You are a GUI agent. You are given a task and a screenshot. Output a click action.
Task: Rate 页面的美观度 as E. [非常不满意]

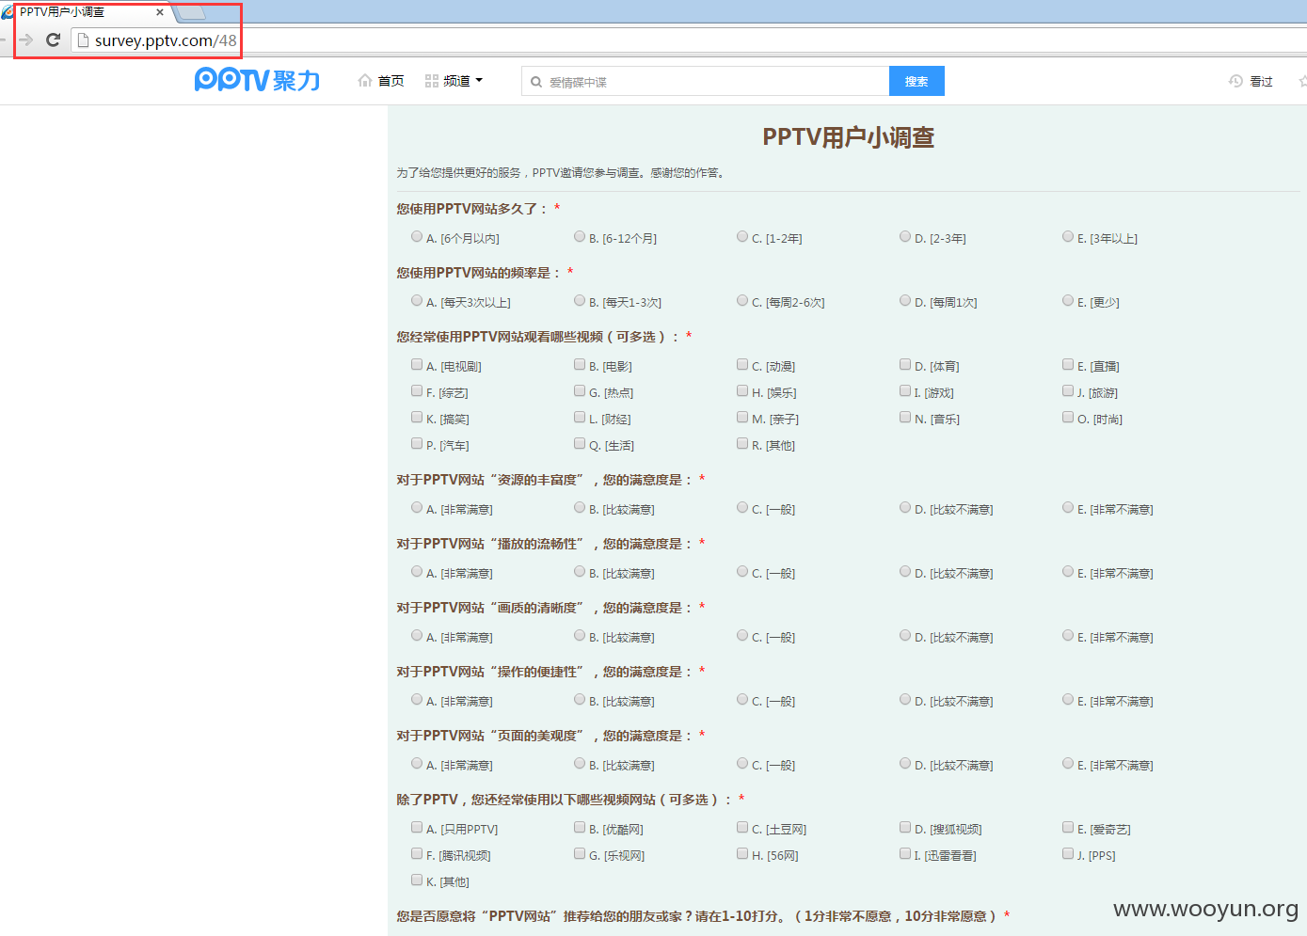pyautogui.click(x=1068, y=764)
